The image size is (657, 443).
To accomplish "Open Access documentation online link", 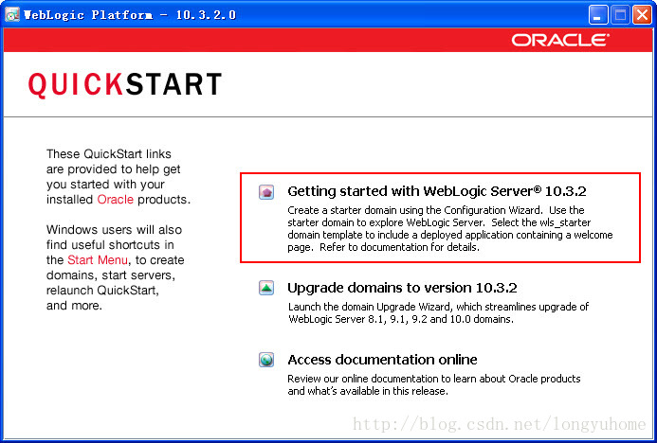I will [x=383, y=360].
